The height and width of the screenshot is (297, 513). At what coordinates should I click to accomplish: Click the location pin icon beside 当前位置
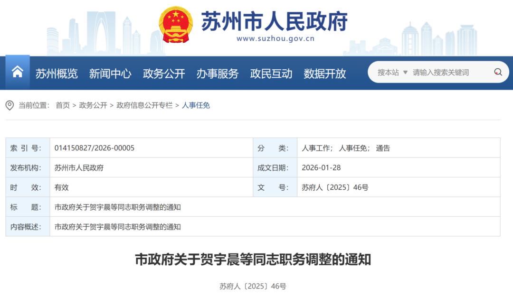(10, 105)
